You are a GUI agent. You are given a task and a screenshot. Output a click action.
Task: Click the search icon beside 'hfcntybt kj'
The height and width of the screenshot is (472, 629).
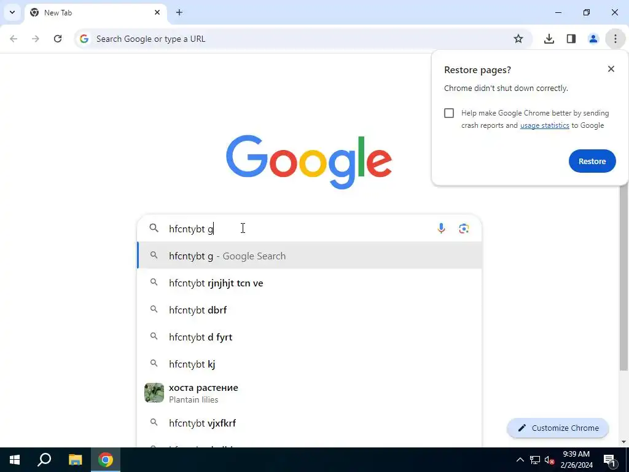(x=154, y=363)
